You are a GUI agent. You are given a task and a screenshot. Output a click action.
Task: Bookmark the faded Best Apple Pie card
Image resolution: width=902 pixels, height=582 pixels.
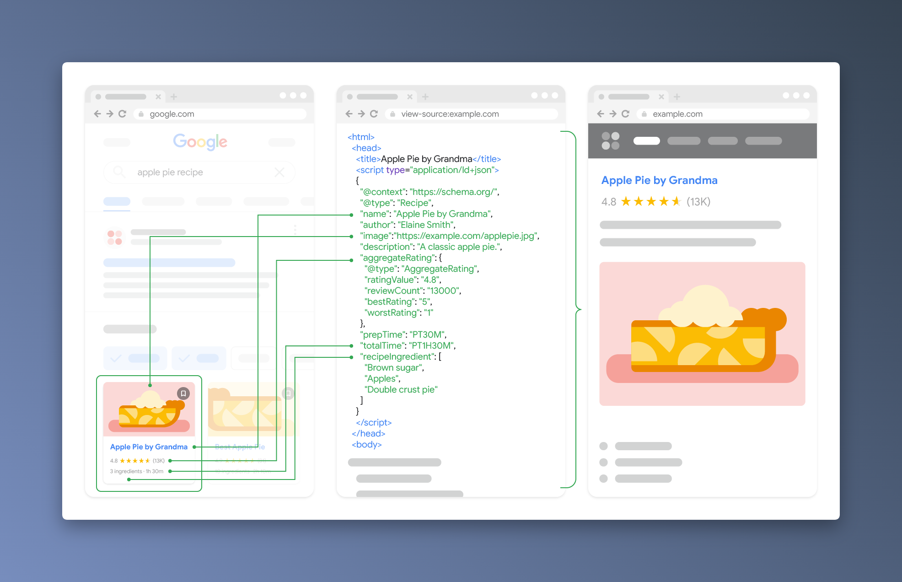pyautogui.click(x=288, y=393)
